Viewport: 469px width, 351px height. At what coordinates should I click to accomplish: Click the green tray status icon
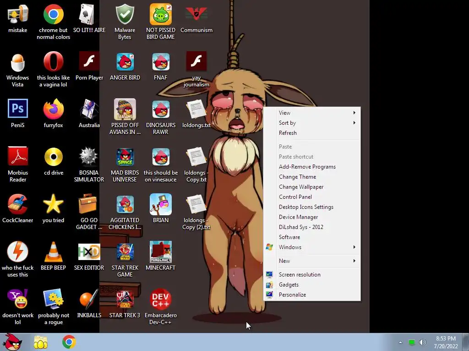click(x=412, y=342)
